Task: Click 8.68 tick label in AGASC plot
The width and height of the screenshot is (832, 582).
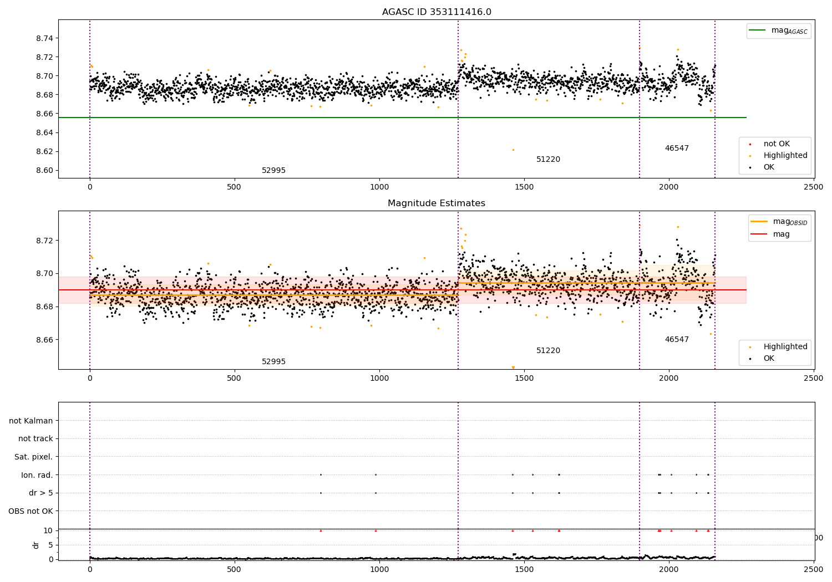Action: coord(44,95)
